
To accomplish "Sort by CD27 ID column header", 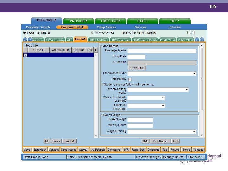I will 39,50.
